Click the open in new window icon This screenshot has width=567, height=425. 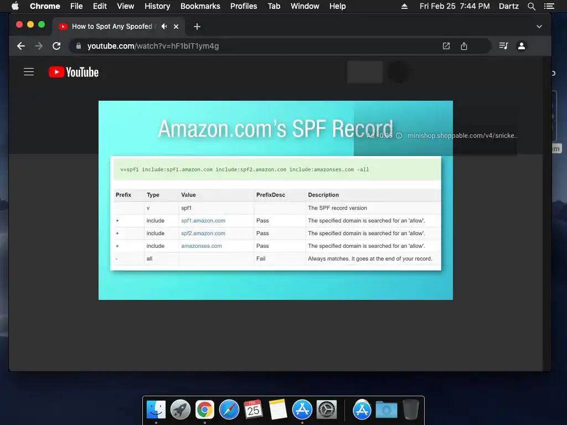(x=446, y=46)
